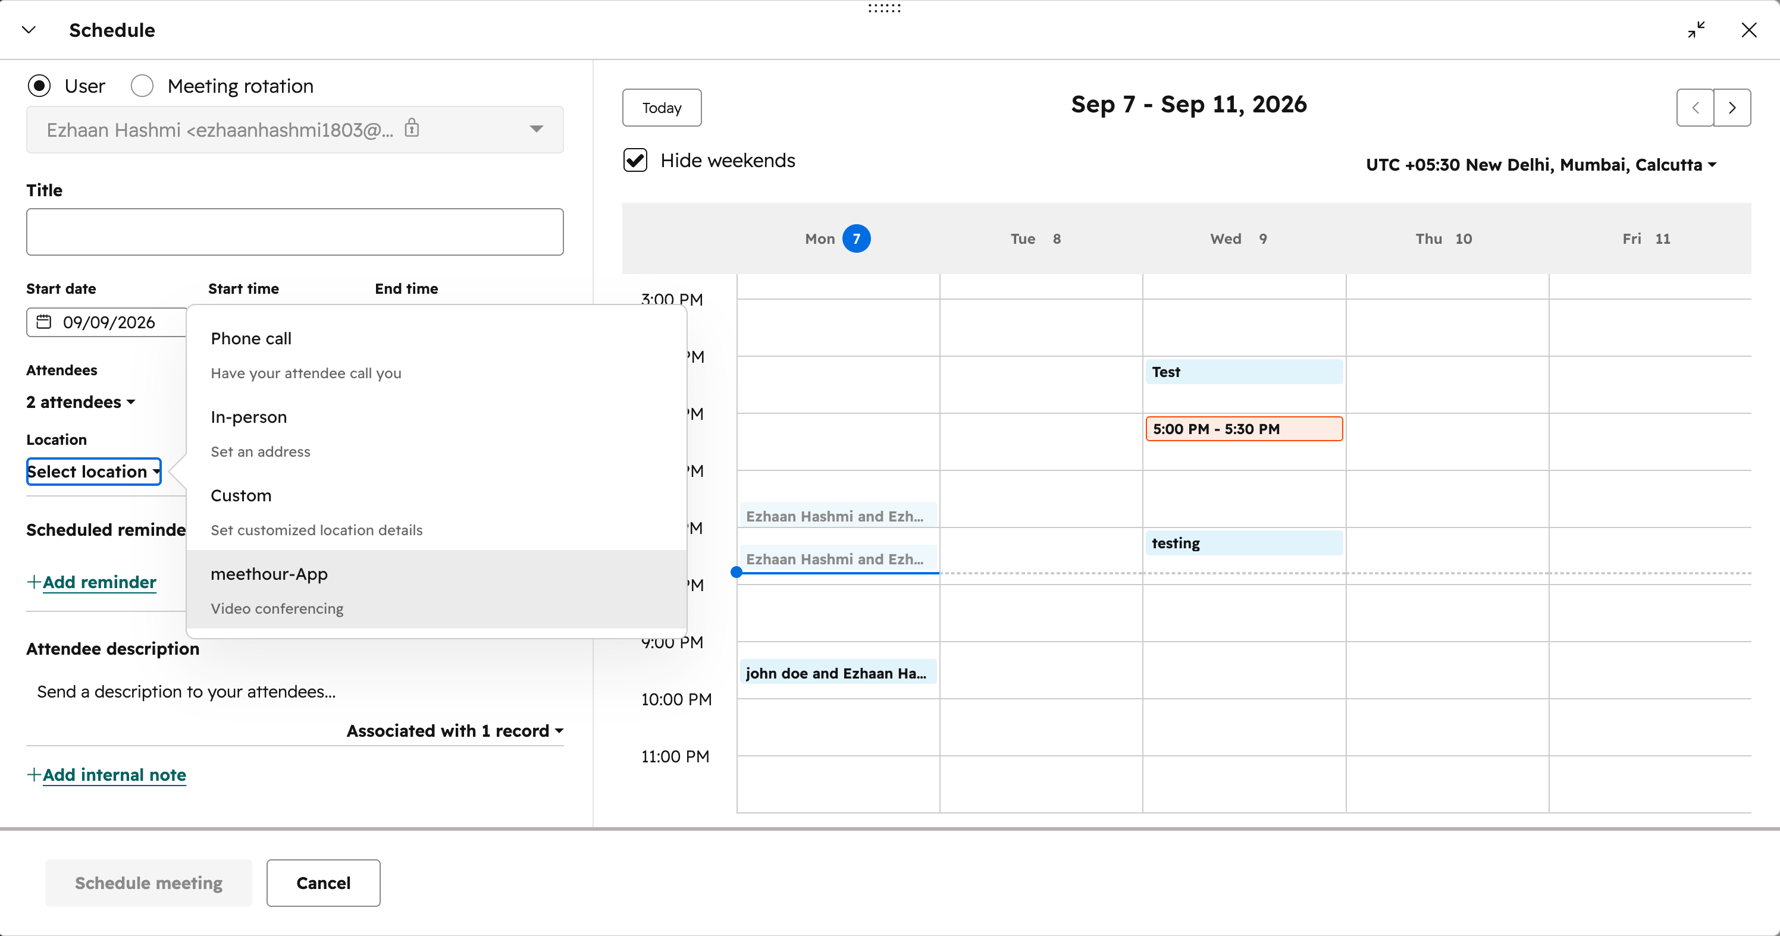1780x936 pixels.
Task: Click the Mon 7 day header
Action: [838, 239]
